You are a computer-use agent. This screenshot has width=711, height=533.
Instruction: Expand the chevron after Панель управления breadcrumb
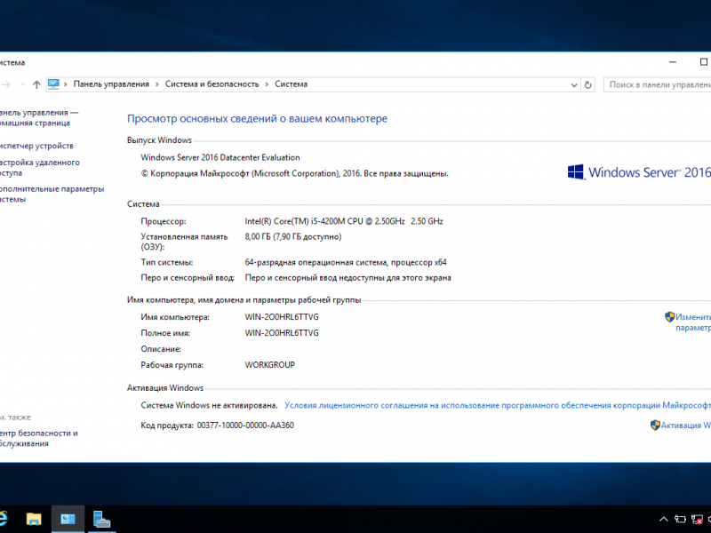point(157,84)
